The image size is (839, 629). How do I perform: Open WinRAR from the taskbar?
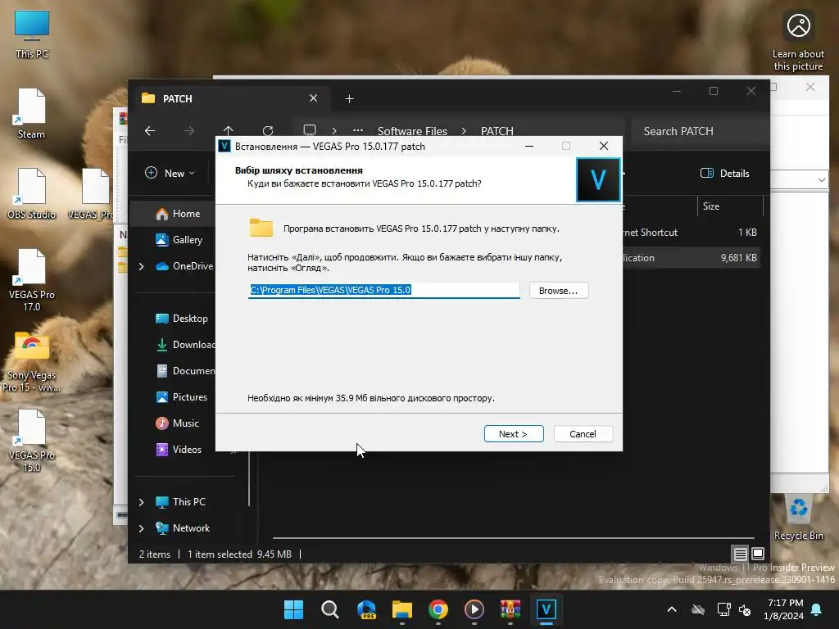[x=510, y=609]
